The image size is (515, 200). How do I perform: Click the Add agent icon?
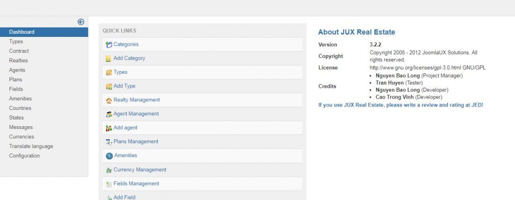tap(109, 128)
